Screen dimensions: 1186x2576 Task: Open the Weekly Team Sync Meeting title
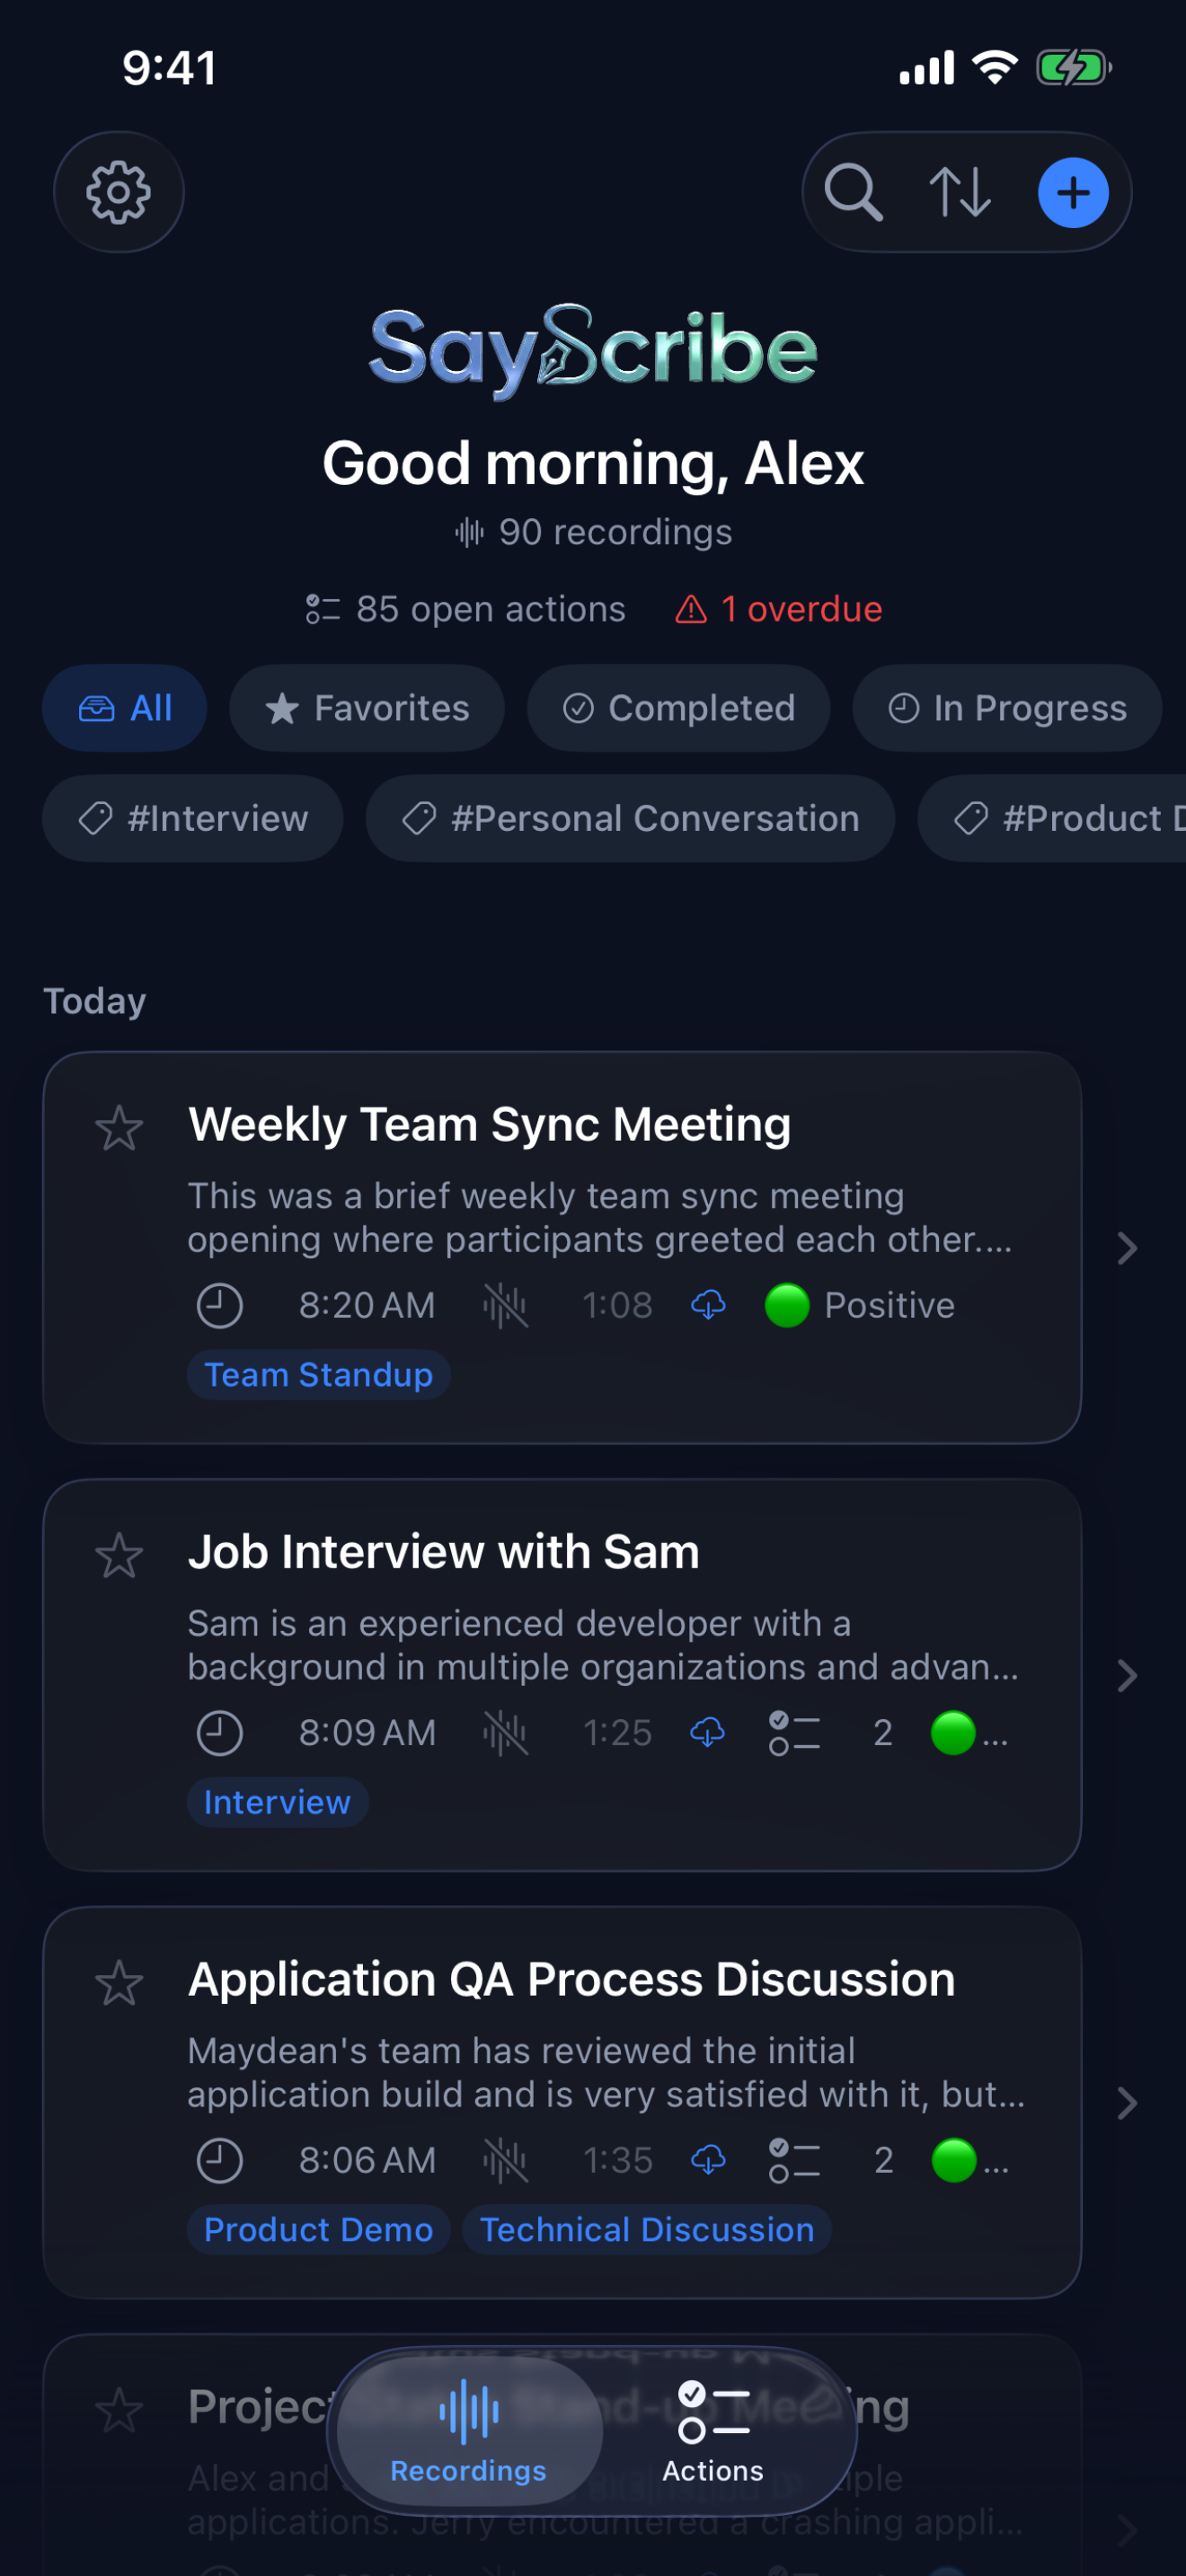point(490,1124)
